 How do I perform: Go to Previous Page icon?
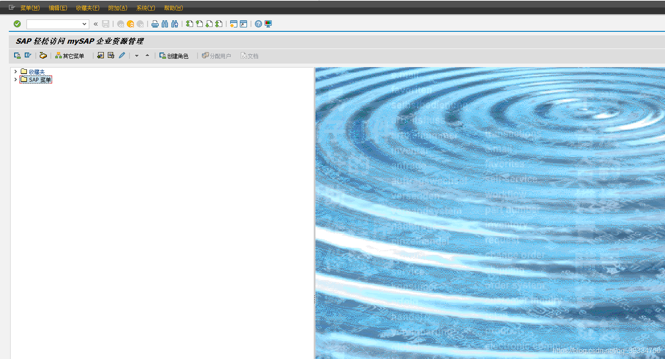pyautogui.click(x=199, y=24)
